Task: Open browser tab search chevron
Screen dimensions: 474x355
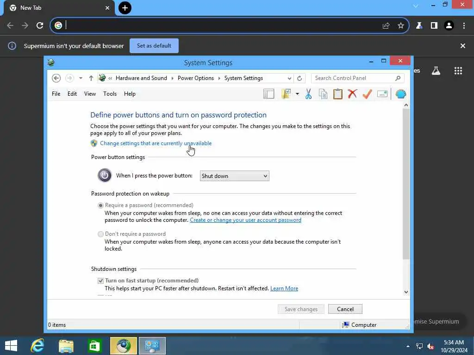Action: [416, 6]
